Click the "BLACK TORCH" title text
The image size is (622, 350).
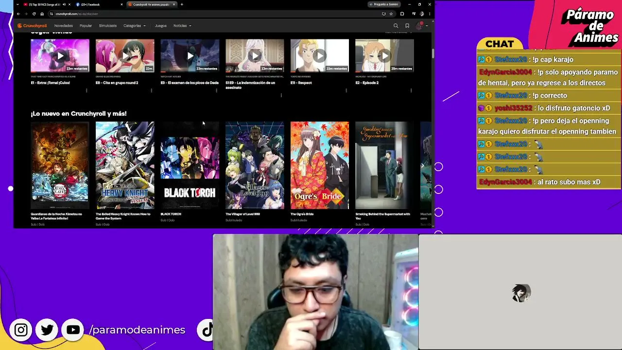coord(171,214)
